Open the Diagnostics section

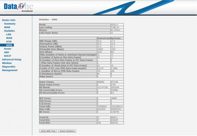9,67
